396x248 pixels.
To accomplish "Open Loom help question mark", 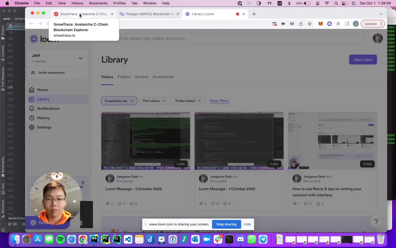I will (x=376, y=221).
